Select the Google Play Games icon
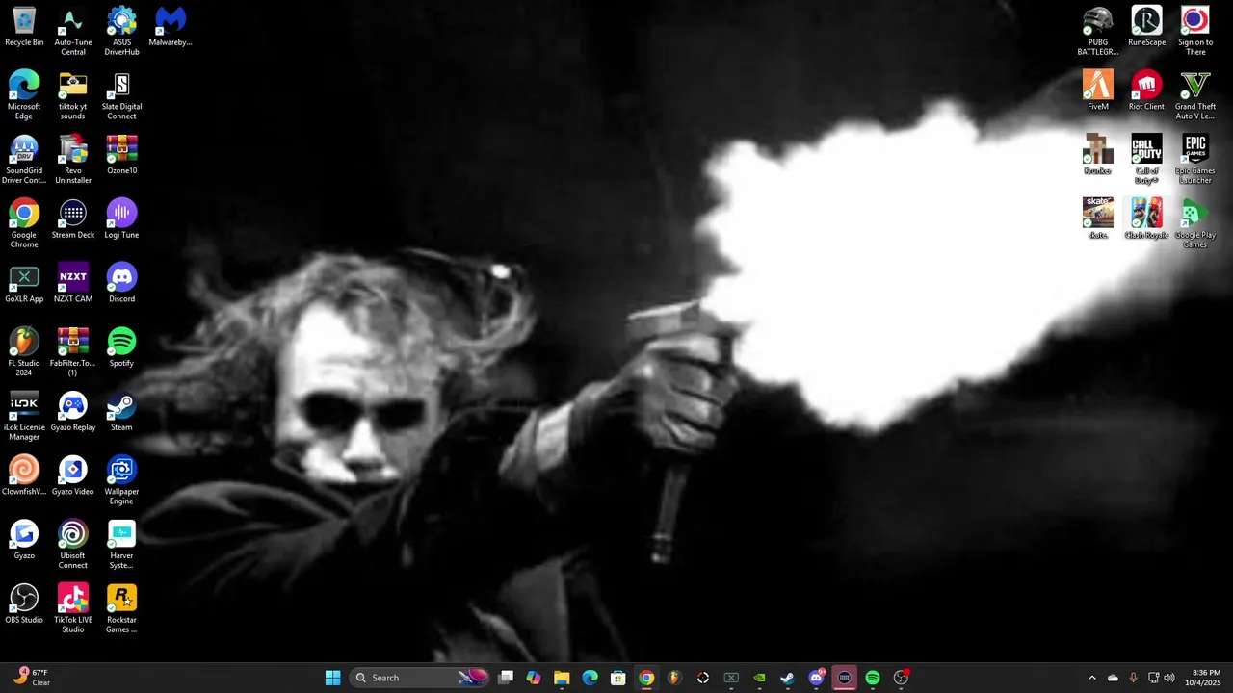This screenshot has width=1233, height=693. tap(1195, 224)
